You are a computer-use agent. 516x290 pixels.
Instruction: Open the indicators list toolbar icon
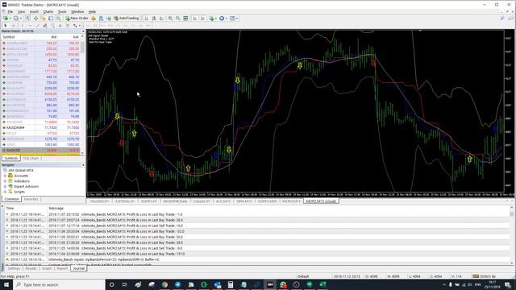click(211, 19)
